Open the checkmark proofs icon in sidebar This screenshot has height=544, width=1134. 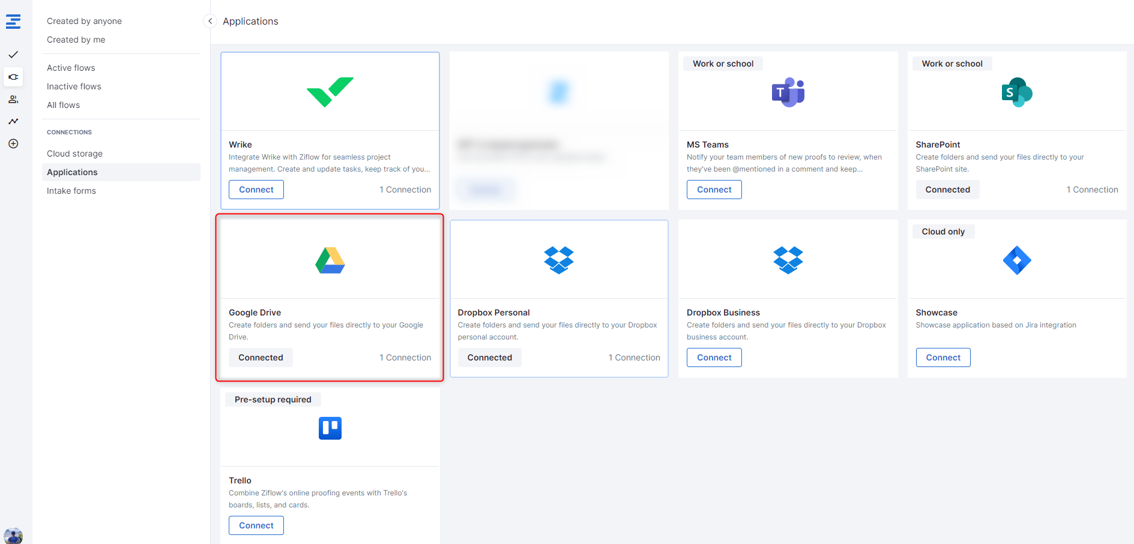point(13,55)
